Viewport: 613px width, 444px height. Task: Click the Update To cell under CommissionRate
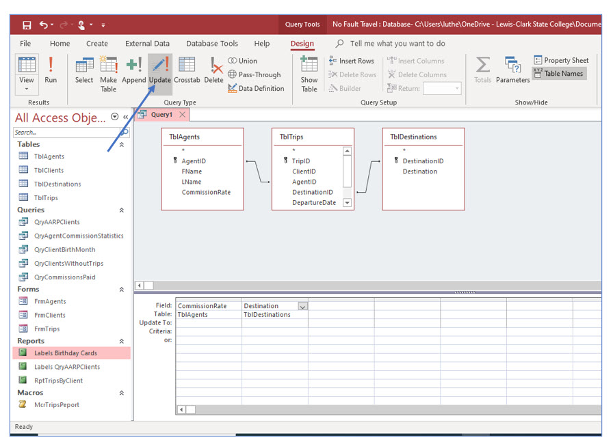[209, 322]
